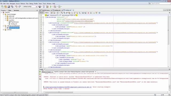Collapse the org.demo package node

click(5, 20)
